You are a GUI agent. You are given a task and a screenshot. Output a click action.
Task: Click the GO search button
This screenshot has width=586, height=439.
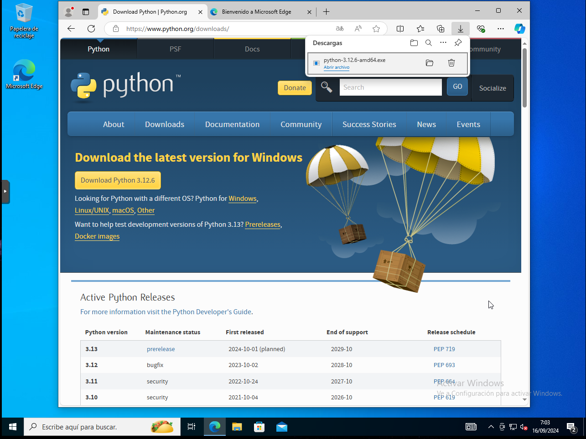pos(457,87)
